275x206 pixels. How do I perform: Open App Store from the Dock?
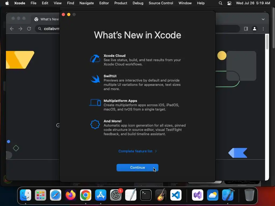pyautogui.click(x=101, y=195)
